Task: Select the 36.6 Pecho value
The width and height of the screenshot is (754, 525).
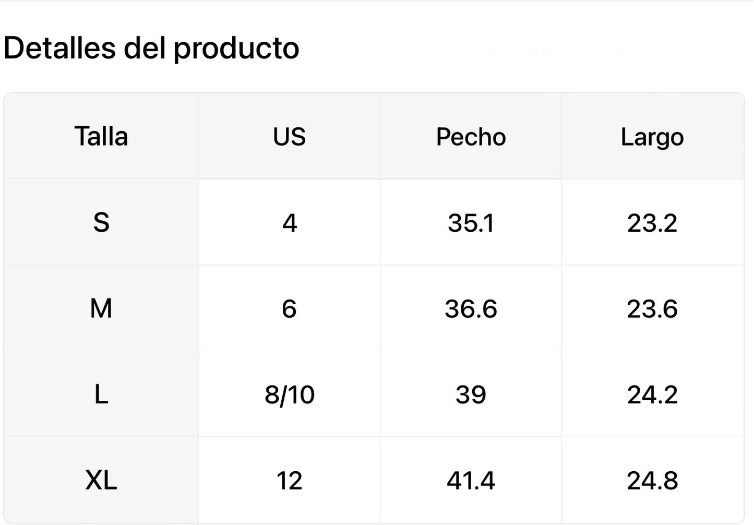Action: (471, 308)
